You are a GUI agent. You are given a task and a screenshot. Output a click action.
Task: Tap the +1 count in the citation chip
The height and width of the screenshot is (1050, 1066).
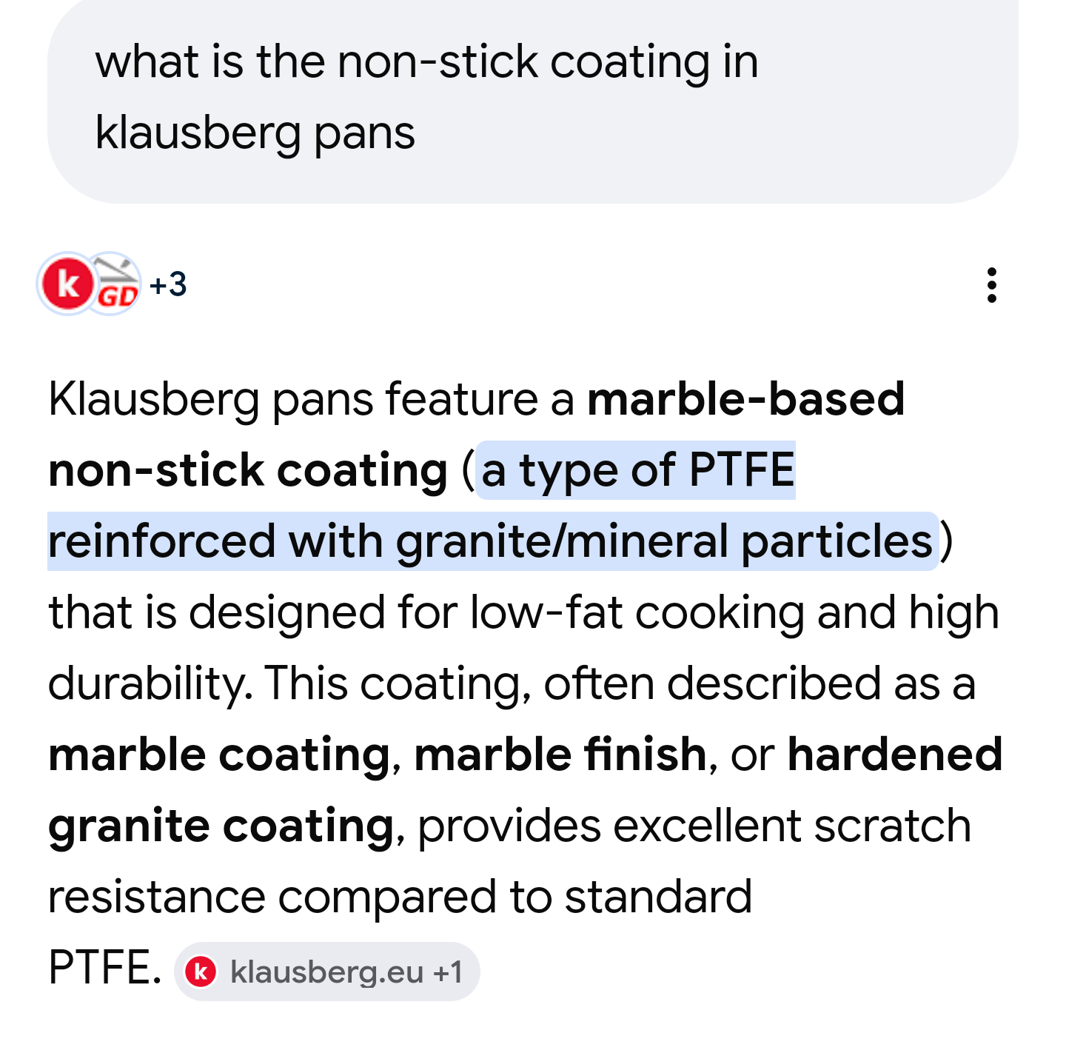click(448, 972)
